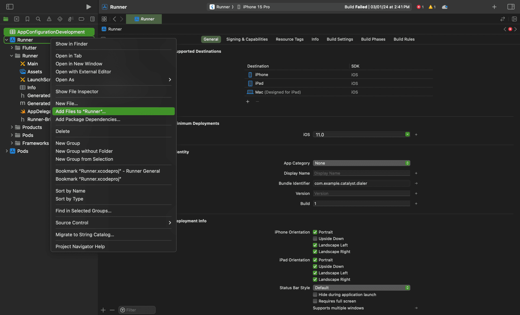Switch to Signing & Capabilities tab
The width and height of the screenshot is (520, 315).
(247, 39)
